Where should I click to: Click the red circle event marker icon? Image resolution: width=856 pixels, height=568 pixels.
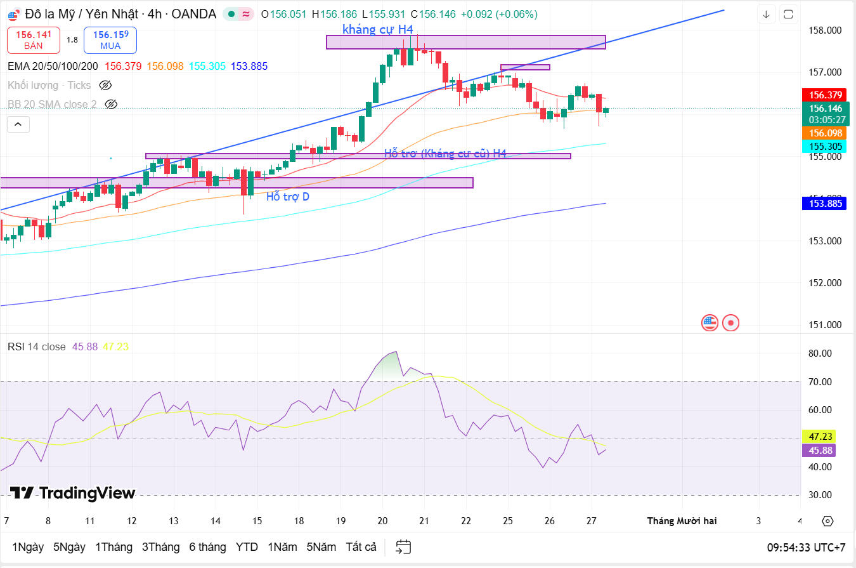pyautogui.click(x=731, y=323)
